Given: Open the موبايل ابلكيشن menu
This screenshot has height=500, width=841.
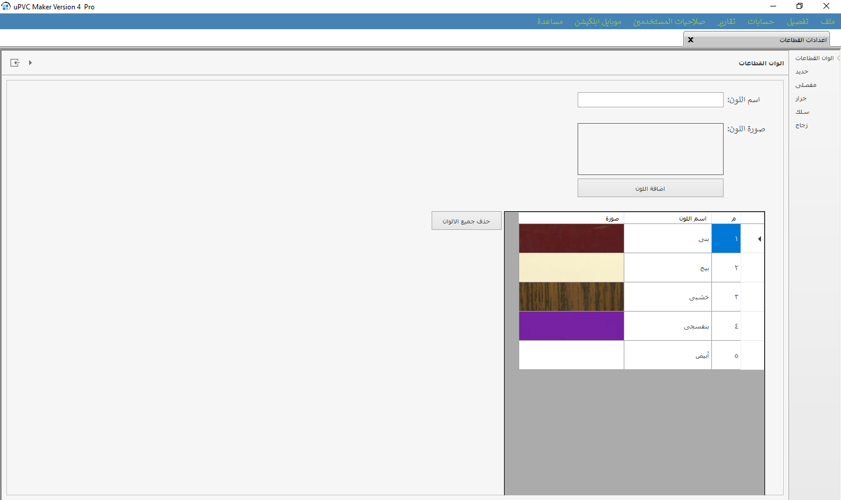Looking at the screenshot, I should pyautogui.click(x=597, y=22).
